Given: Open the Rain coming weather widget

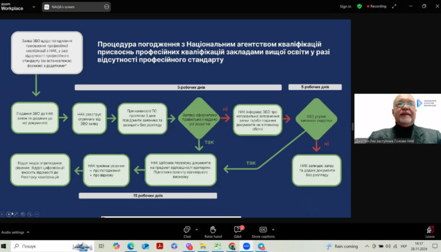Looking at the screenshot, I should click(x=343, y=246).
